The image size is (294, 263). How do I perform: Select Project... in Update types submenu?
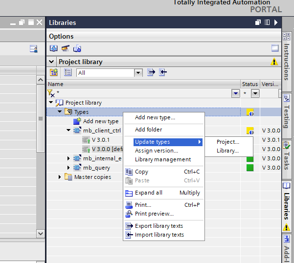pos(228,142)
